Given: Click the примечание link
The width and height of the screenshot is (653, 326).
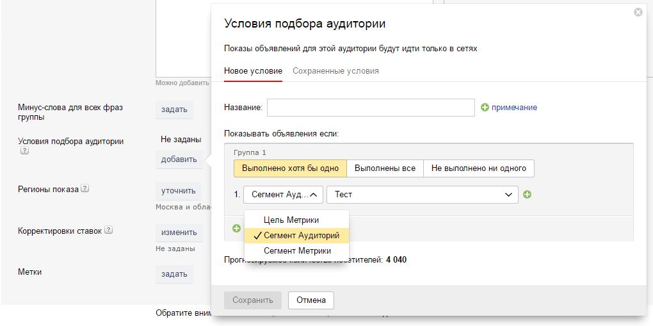Looking at the screenshot, I should coord(514,108).
